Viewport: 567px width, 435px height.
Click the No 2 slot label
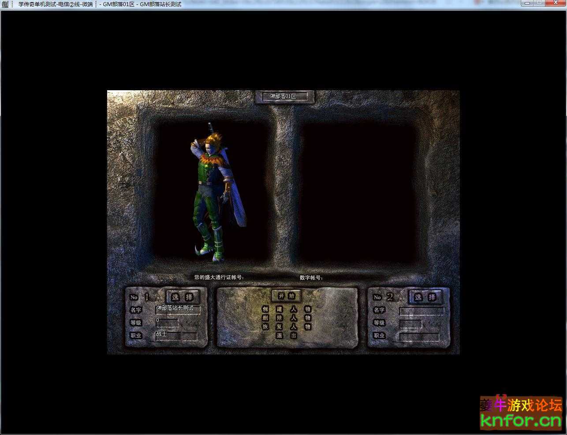(x=383, y=297)
